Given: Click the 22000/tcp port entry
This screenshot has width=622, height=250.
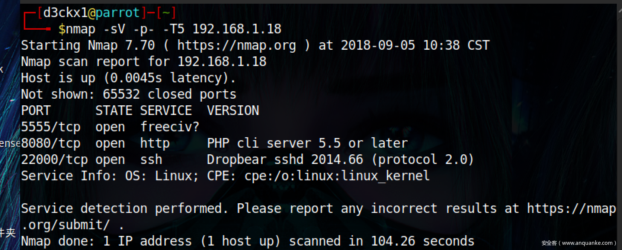Looking at the screenshot, I should coord(54,159).
